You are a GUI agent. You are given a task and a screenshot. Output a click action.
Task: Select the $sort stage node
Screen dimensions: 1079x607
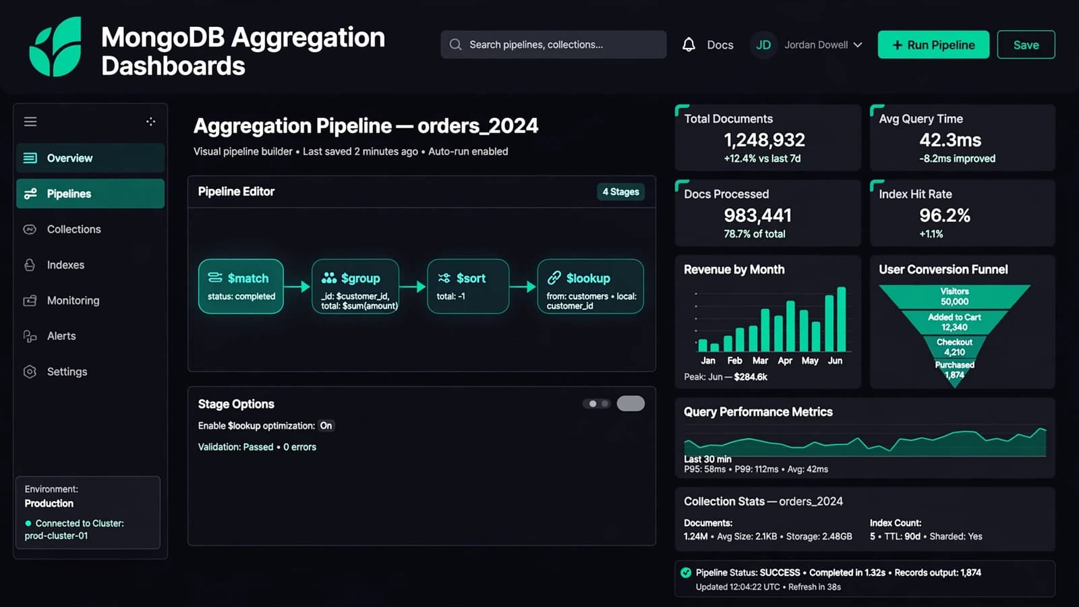click(x=468, y=286)
